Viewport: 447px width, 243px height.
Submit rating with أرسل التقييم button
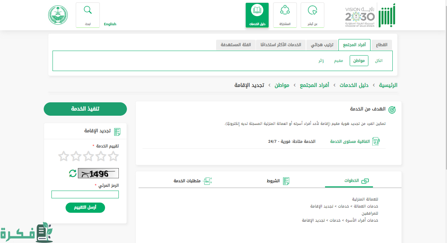tap(85, 207)
